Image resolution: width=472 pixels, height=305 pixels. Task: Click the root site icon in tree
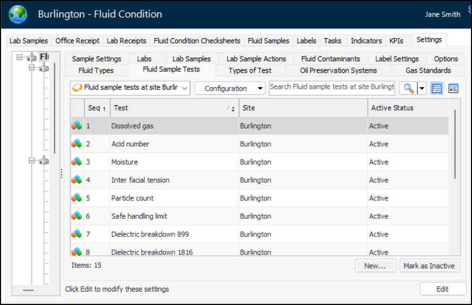[x=31, y=57]
